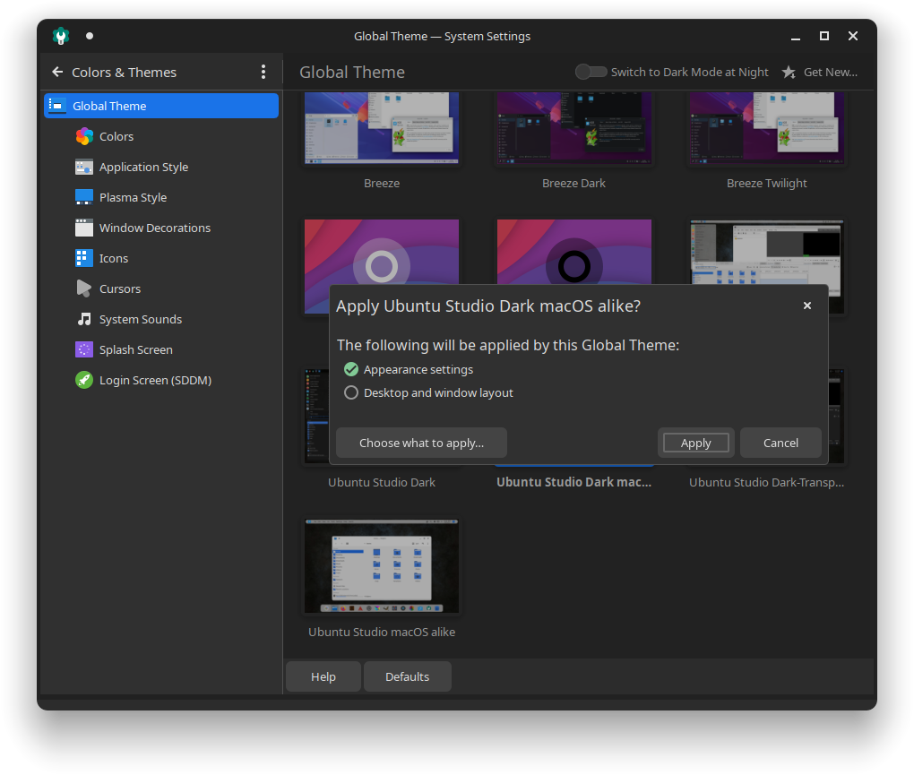Select Ubuntu Studio macOS alike theme thumbnail
914x775 pixels.
pos(382,566)
